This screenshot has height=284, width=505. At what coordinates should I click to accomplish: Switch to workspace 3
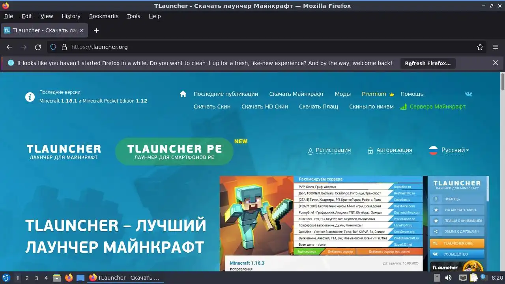click(37, 278)
